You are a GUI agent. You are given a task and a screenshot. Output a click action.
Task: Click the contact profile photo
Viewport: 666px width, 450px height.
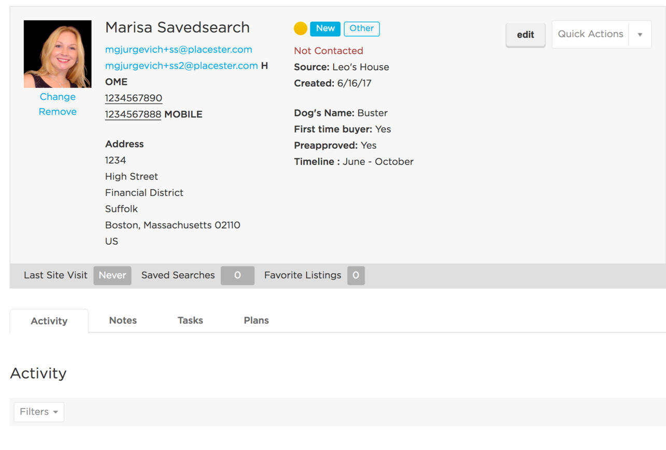(x=58, y=54)
